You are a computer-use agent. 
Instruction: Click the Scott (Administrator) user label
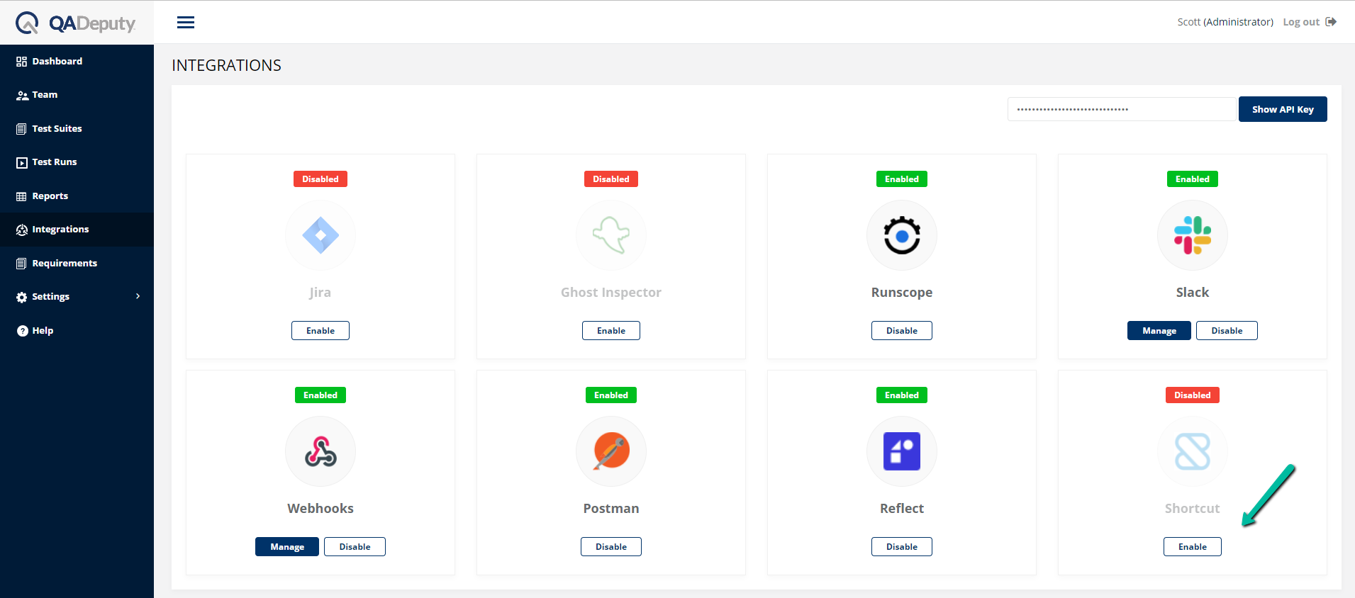[1225, 22]
